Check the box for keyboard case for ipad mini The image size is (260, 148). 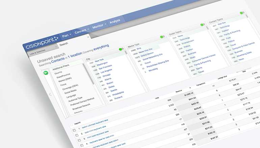[x=82, y=145]
